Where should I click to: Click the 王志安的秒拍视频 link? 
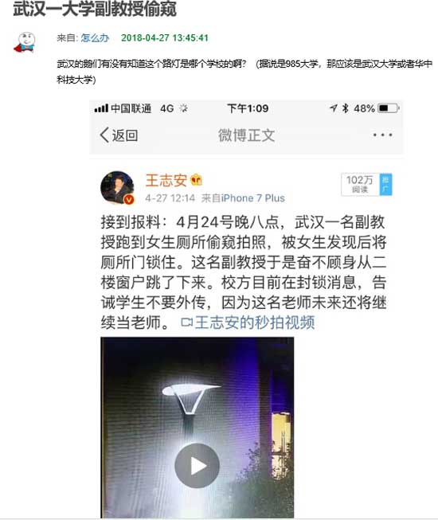(248, 323)
